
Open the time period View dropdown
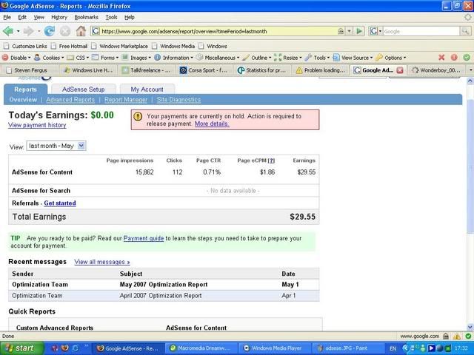56,146
